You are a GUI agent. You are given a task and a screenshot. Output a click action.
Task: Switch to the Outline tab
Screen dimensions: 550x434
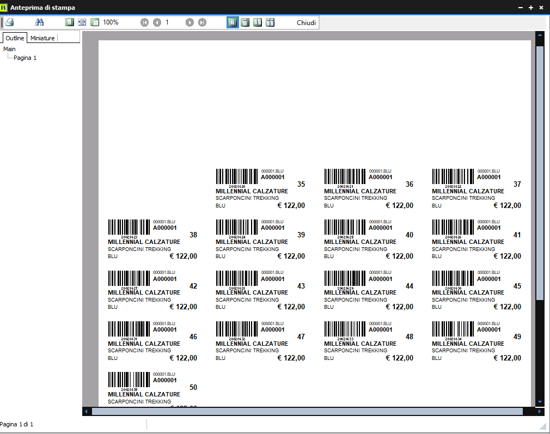[15, 38]
